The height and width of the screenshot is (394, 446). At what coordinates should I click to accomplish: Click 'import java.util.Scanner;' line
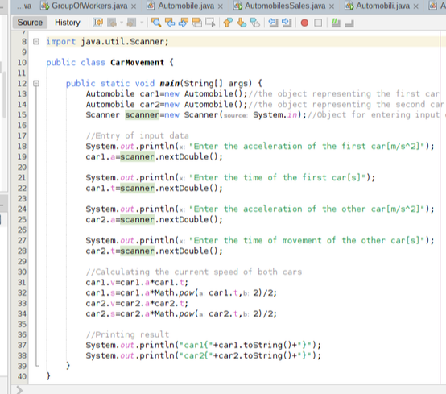tap(108, 42)
